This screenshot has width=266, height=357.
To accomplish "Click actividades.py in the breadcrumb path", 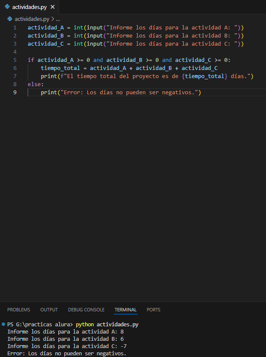I will (32, 19).
